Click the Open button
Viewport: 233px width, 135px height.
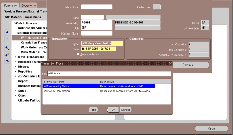[211, 129]
